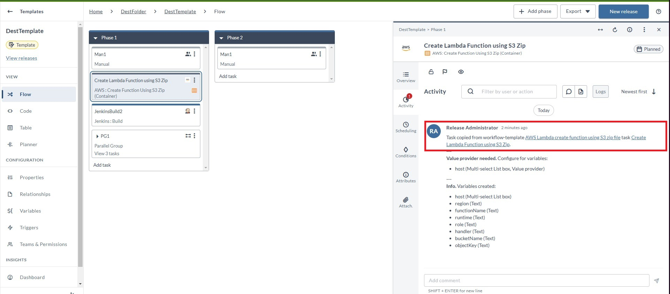Focus the Filter by user or action field
This screenshot has width=670, height=294.
pos(509,92)
